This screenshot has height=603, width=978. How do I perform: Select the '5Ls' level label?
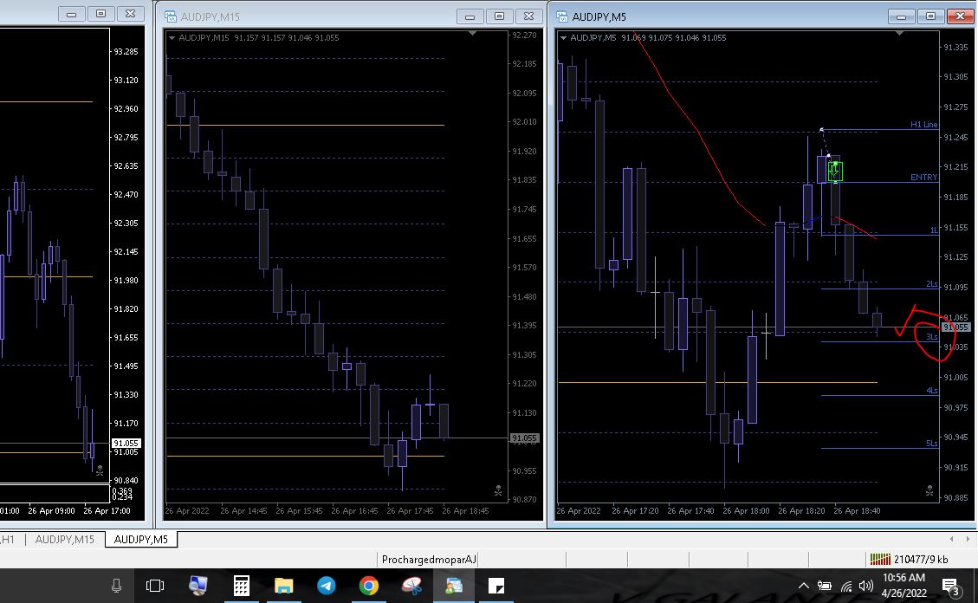pyautogui.click(x=931, y=444)
